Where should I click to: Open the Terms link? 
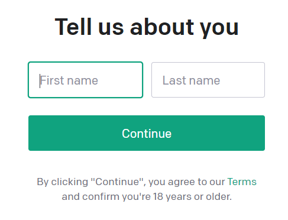click(x=242, y=182)
